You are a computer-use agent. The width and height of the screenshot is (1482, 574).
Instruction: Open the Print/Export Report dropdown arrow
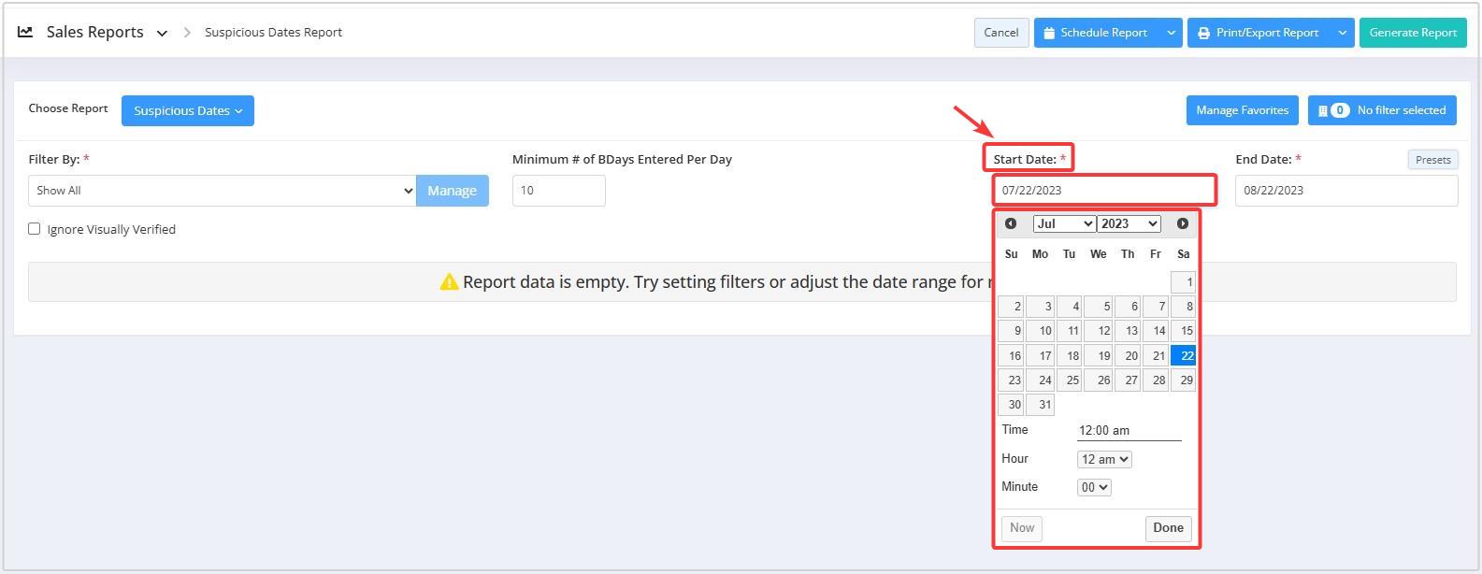click(x=1342, y=33)
